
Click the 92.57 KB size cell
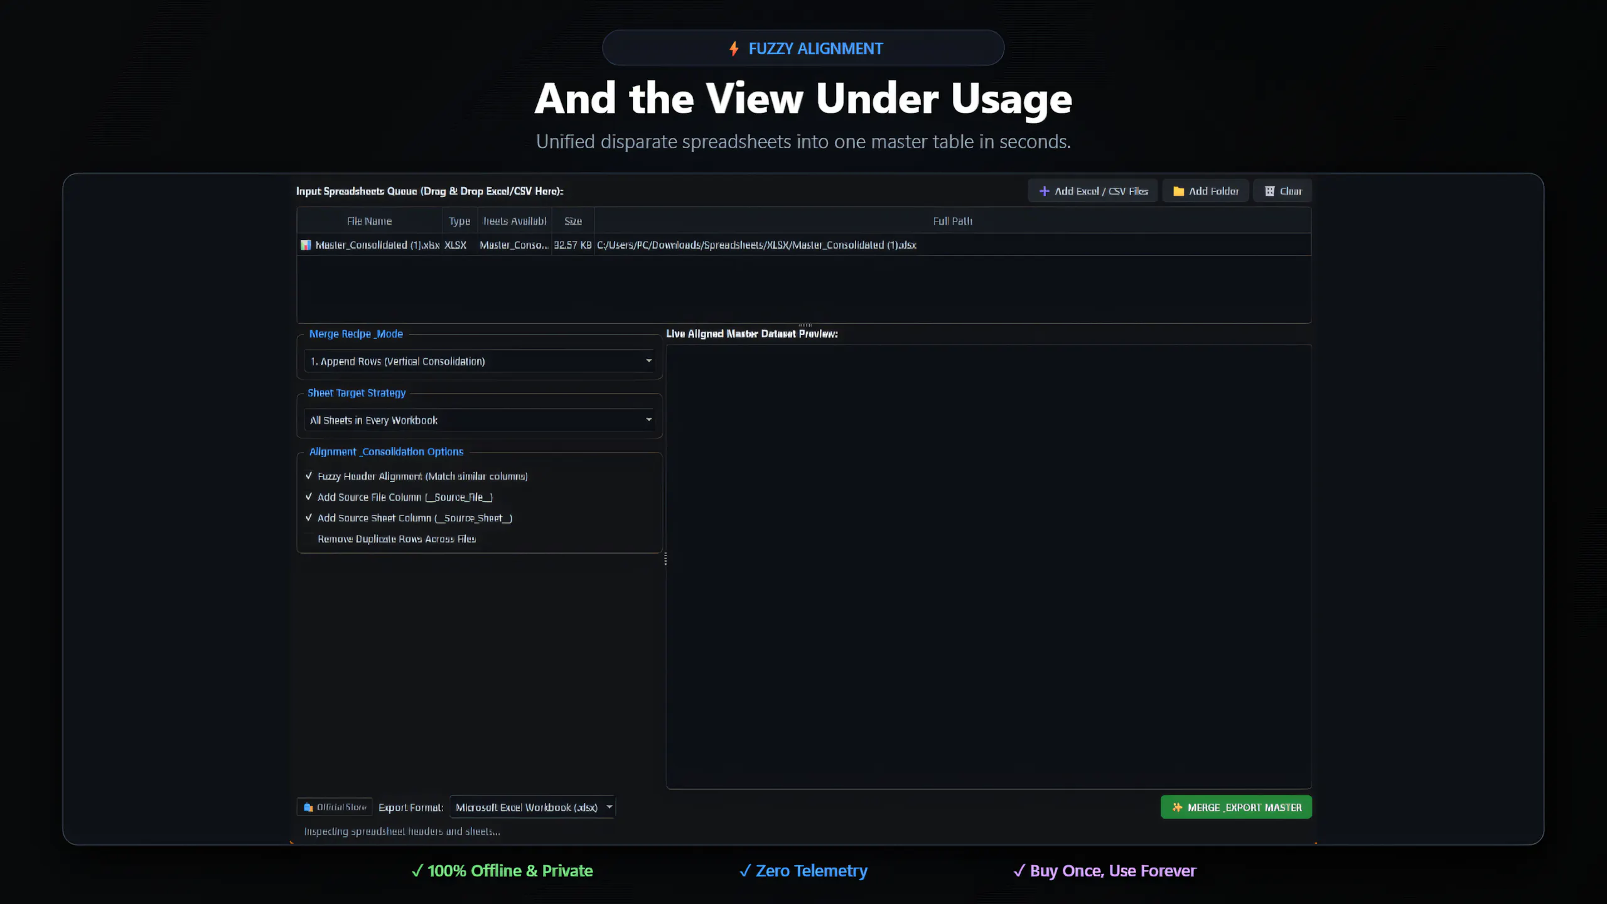click(x=572, y=245)
